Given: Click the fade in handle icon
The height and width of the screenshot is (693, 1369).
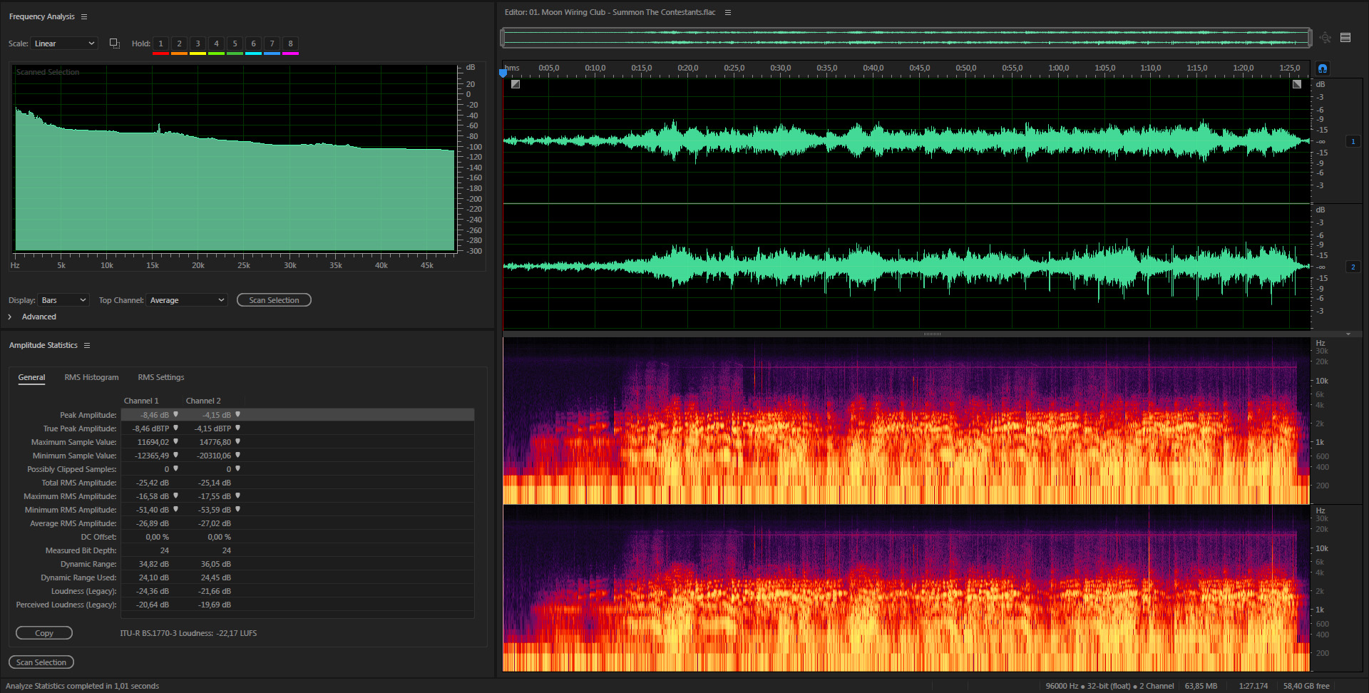Looking at the screenshot, I should pos(516,84).
